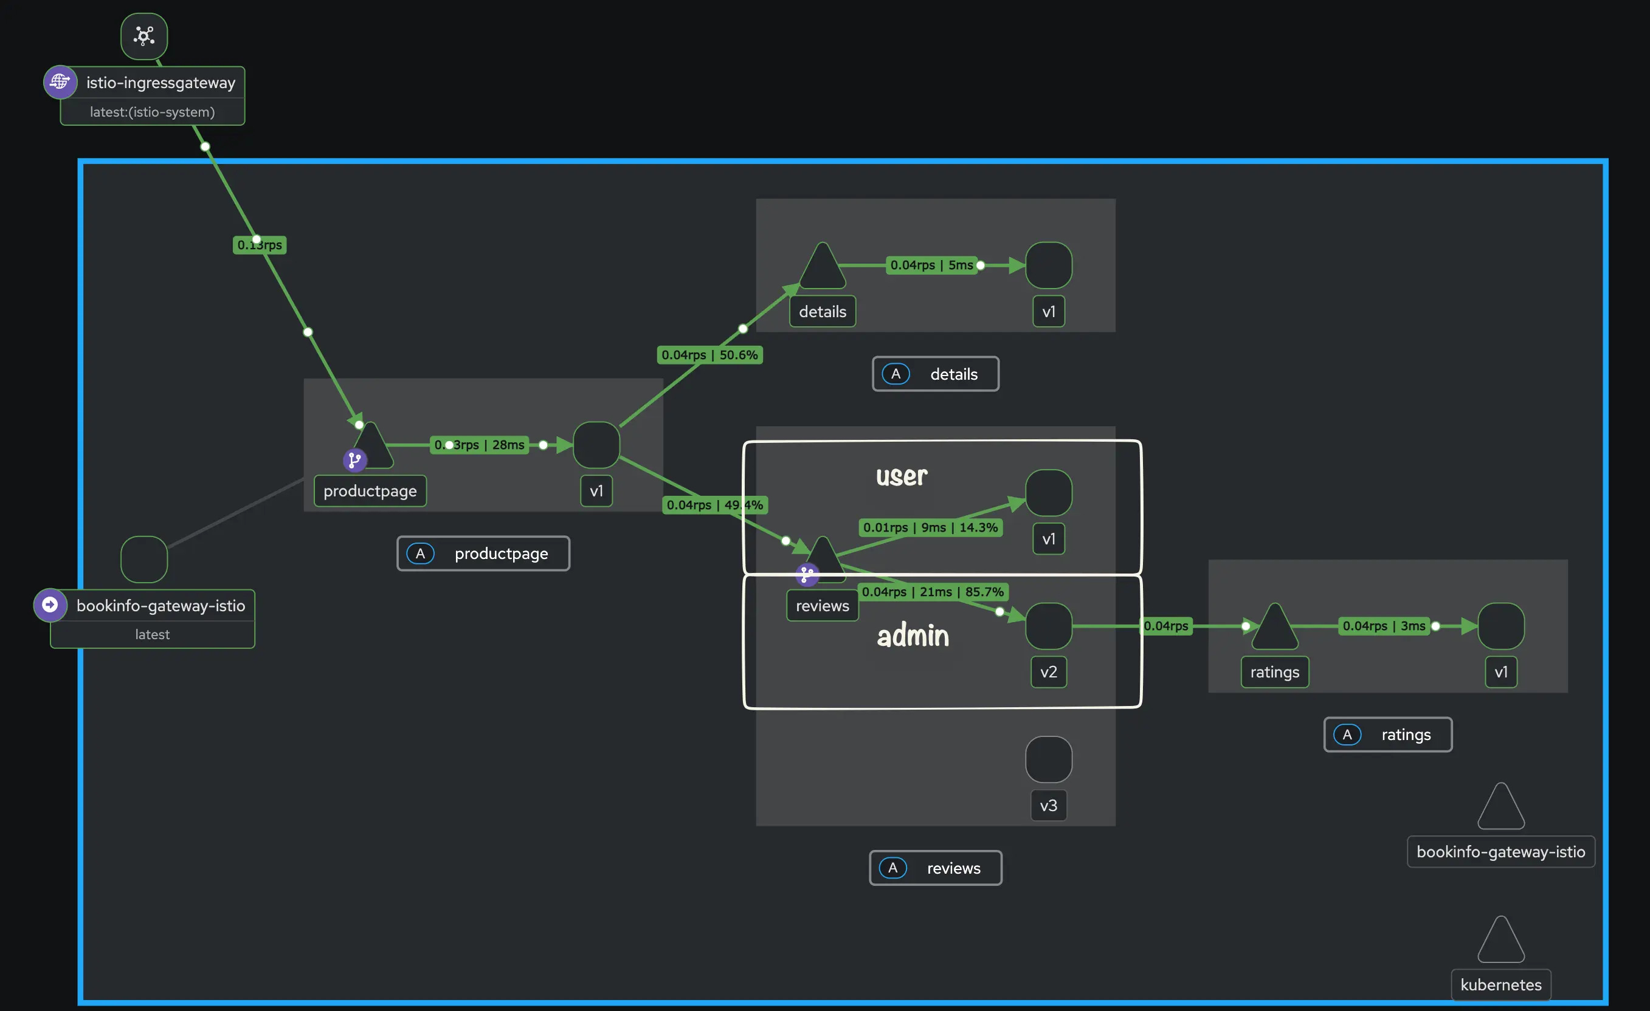The image size is (1650, 1011).
Task: Click the mesh cluster icon node at top
Action: tap(144, 35)
